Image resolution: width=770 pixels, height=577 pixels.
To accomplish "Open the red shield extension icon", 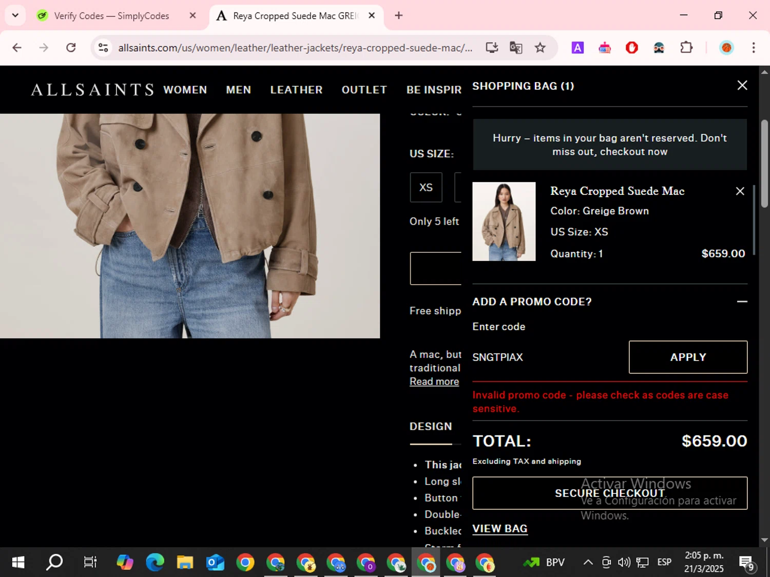I will click(632, 48).
